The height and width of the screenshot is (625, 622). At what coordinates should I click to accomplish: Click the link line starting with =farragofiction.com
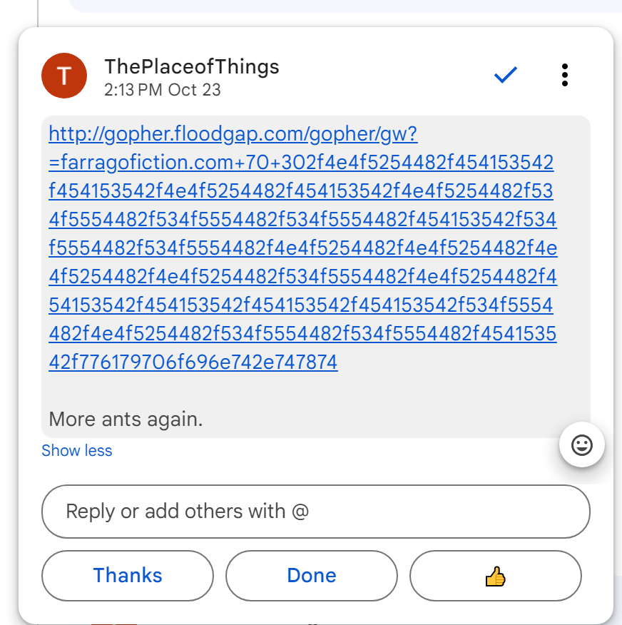coord(301,163)
